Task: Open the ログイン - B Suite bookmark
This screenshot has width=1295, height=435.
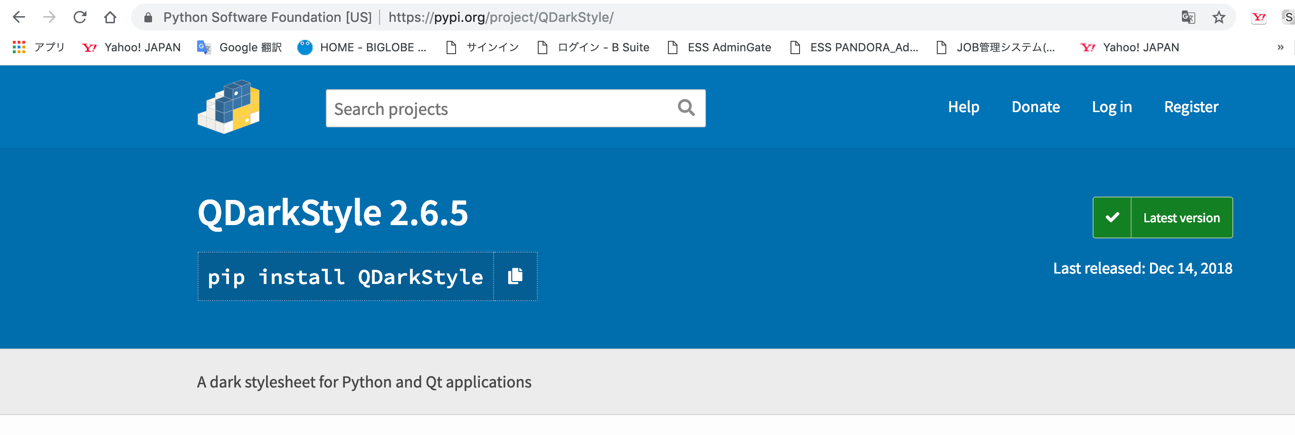Action: point(593,47)
